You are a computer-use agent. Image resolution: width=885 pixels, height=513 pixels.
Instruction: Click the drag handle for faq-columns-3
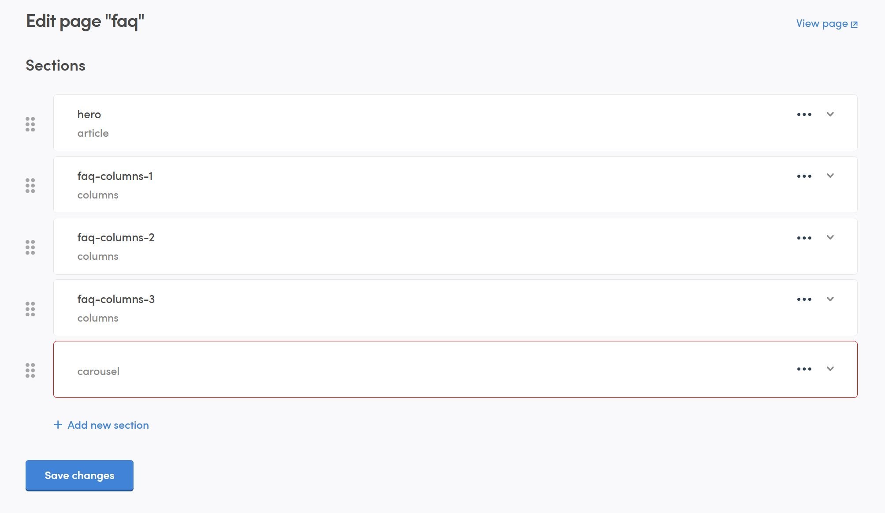coord(30,309)
